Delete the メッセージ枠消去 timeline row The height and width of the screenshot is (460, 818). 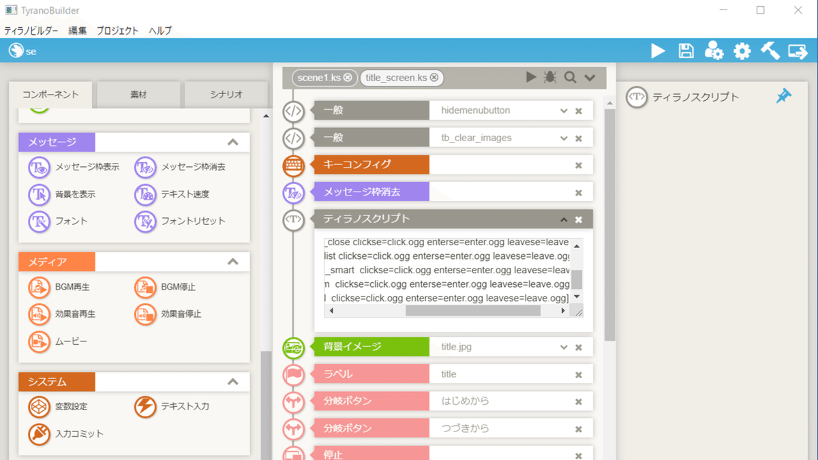[x=579, y=193]
